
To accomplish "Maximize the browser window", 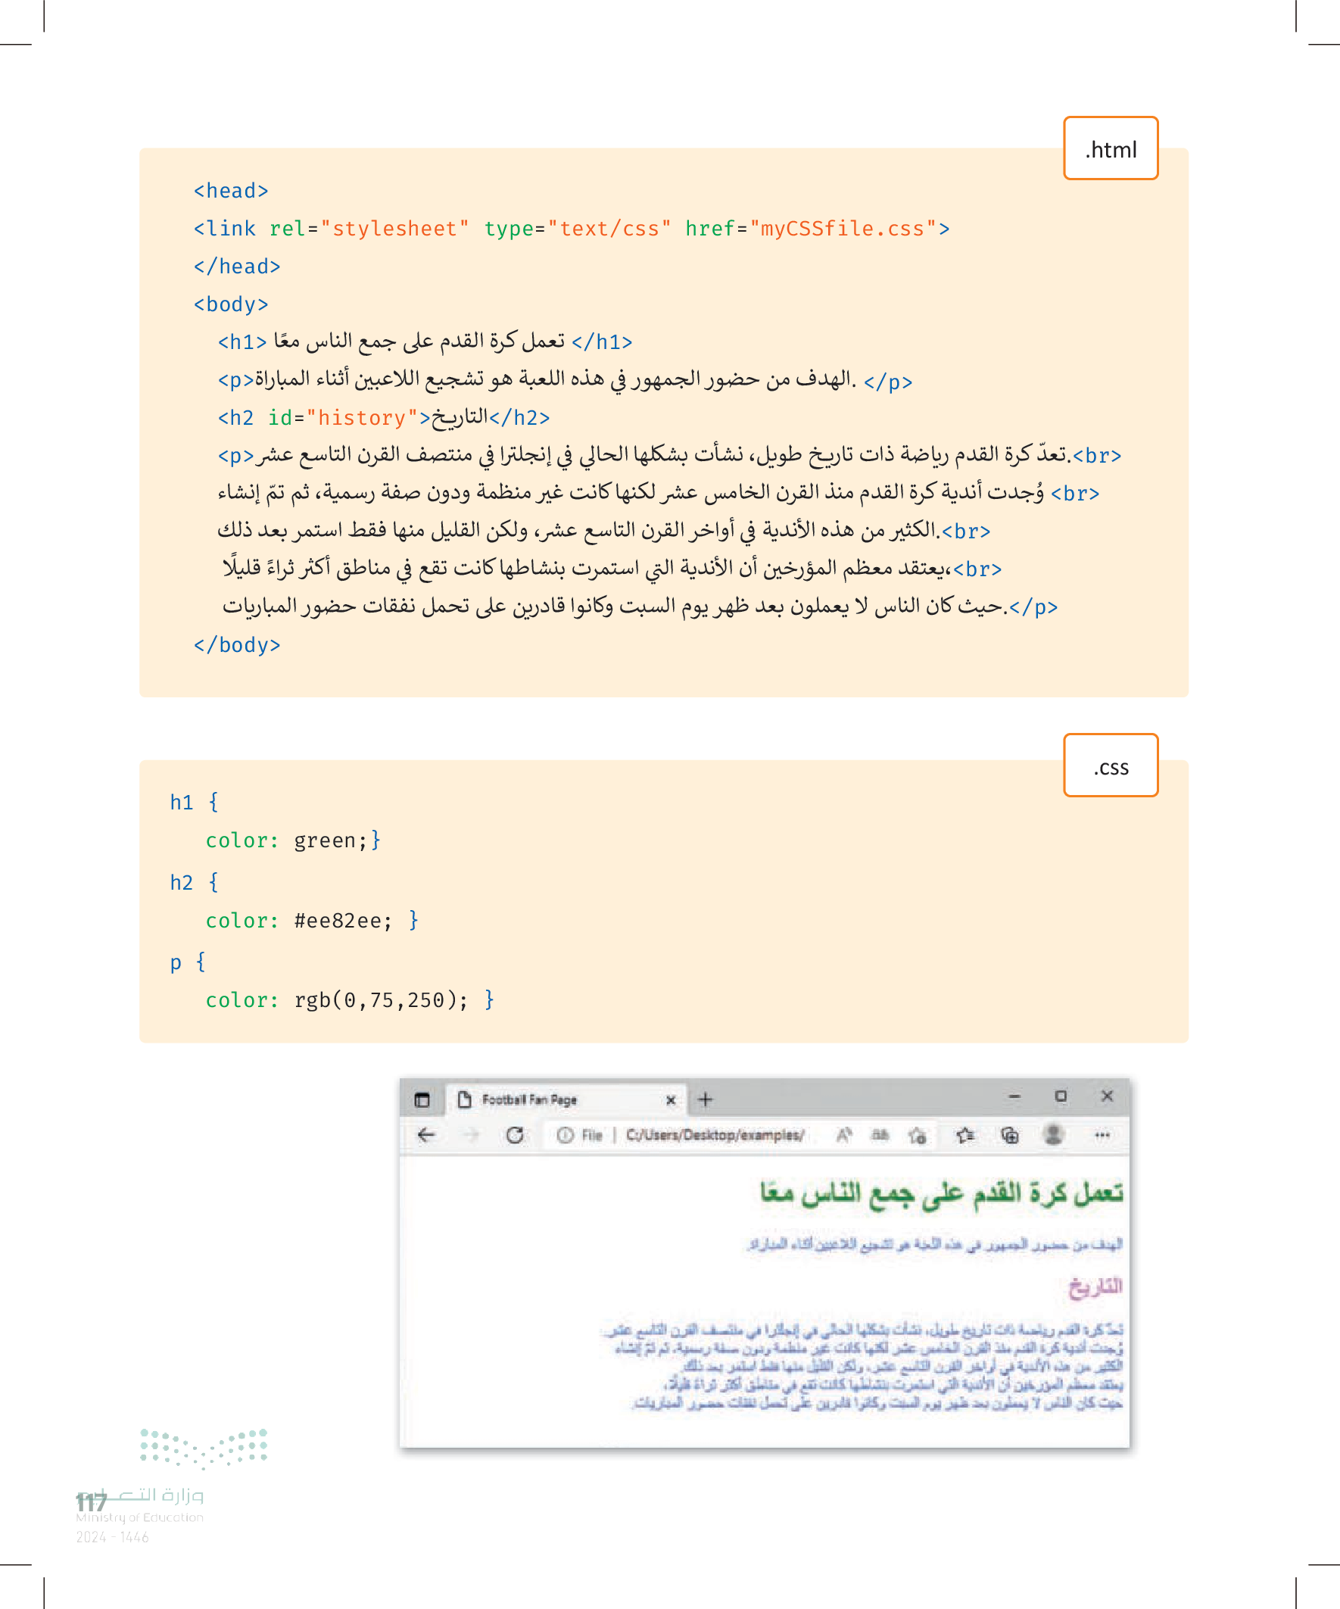I will pyautogui.click(x=1061, y=1096).
